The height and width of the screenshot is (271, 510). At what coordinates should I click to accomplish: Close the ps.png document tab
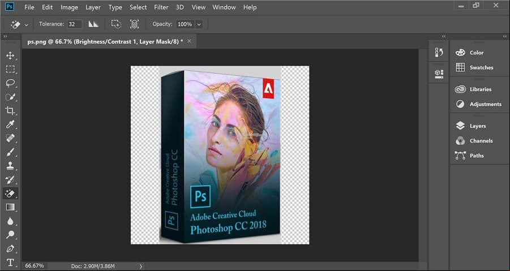189,41
